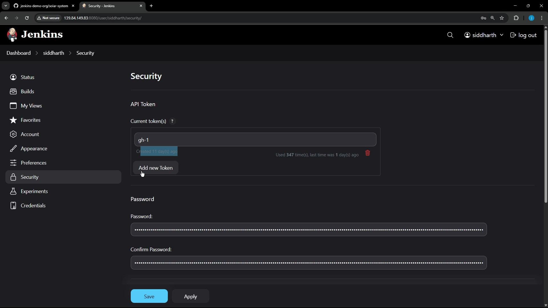Click the 'Created 11 day(s) ago' text

point(157,151)
